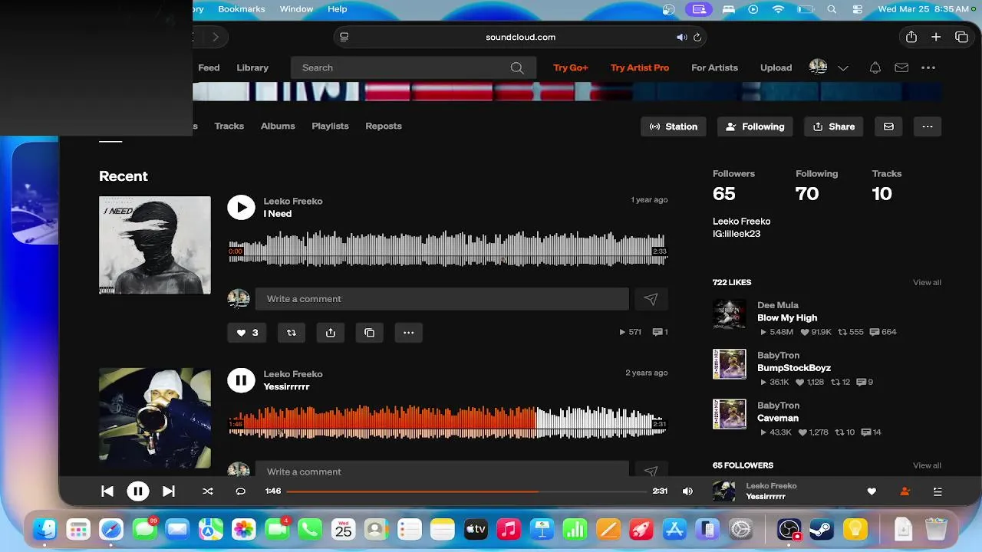Screen dimensions: 982x552
Task: Open liked track Blow My High
Action: click(x=787, y=317)
